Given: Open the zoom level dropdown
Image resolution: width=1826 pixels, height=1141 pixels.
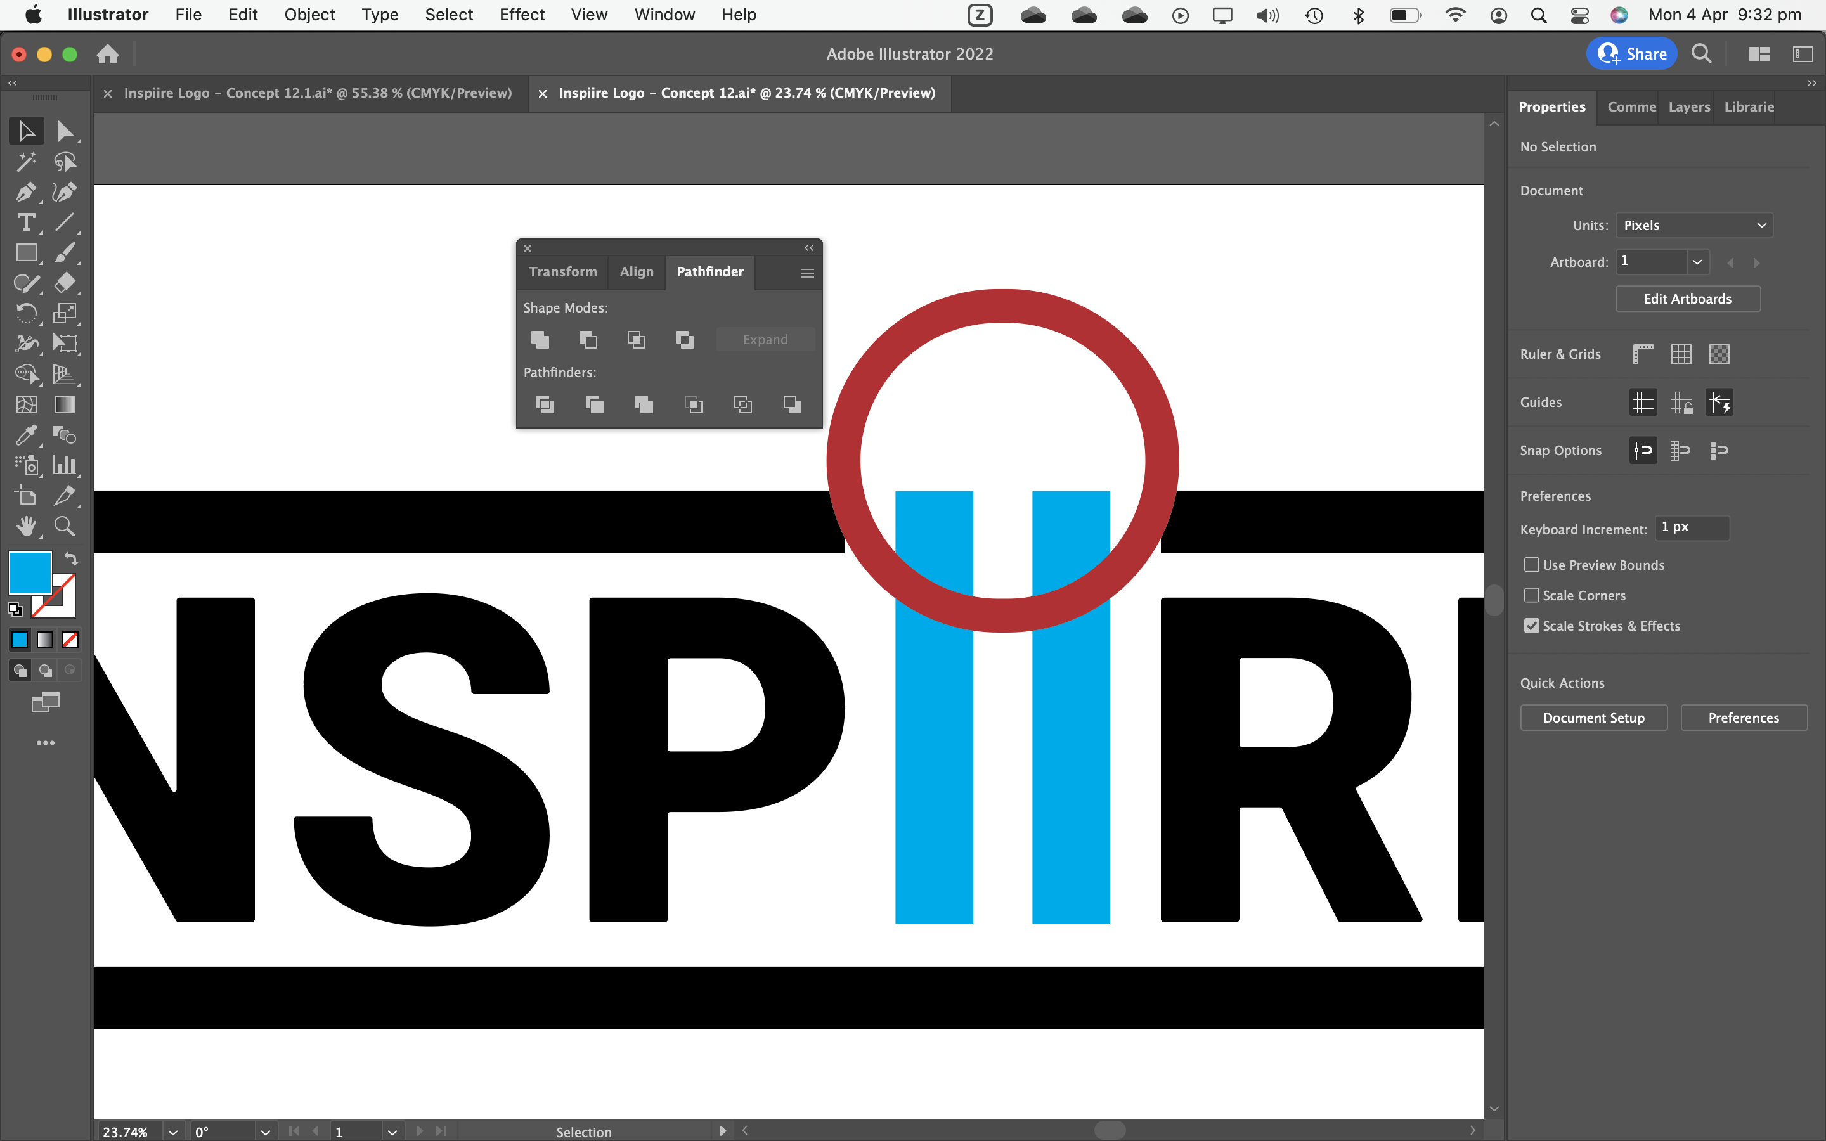Looking at the screenshot, I should pyautogui.click(x=173, y=1131).
